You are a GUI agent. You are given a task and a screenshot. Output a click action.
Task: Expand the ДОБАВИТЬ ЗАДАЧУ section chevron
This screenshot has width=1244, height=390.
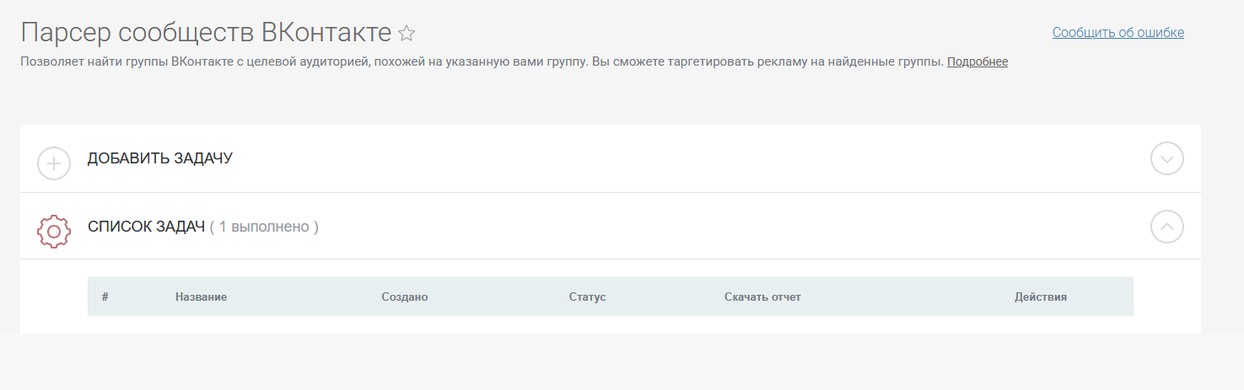[x=1167, y=158]
